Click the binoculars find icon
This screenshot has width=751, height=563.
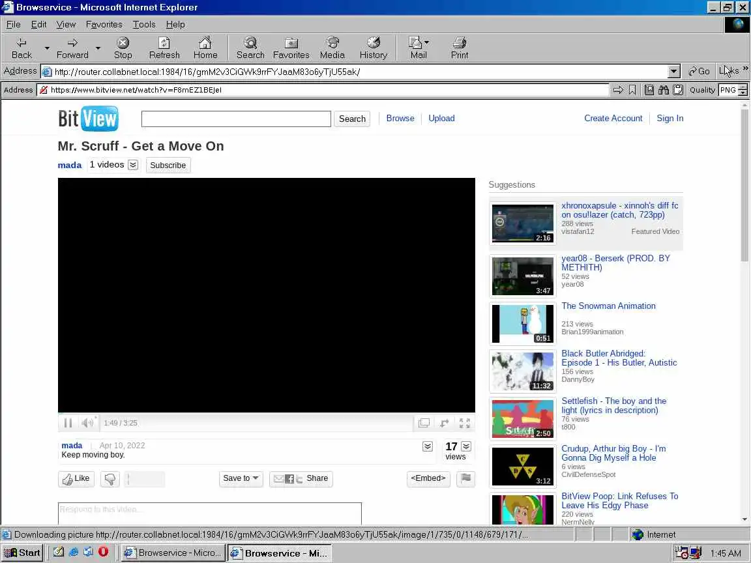(x=664, y=90)
